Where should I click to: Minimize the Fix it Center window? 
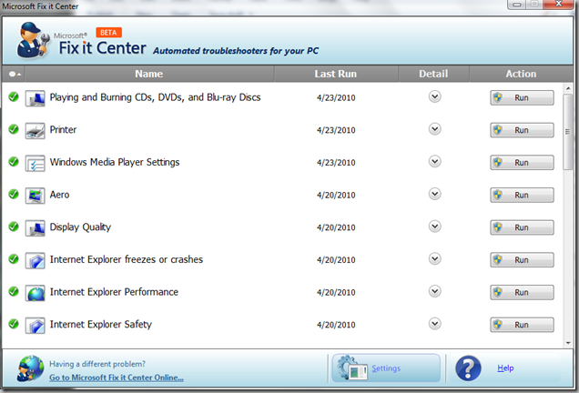517,5
